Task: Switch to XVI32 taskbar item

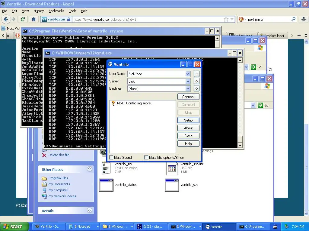Action: pyautogui.click(x=151, y=226)
